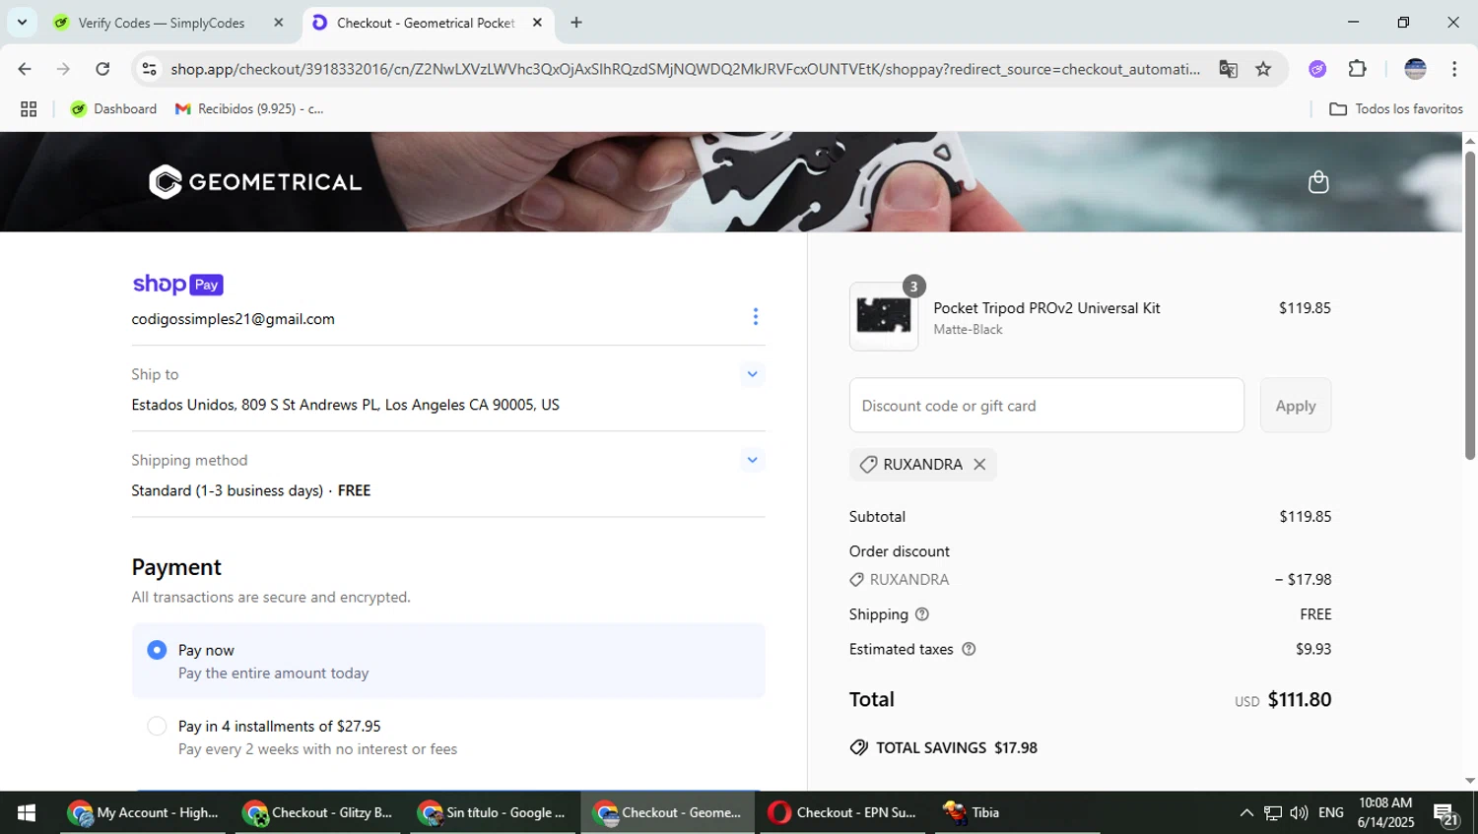This screenshot has width=1478, height=834.
Task: Click the Geometrical logo
Action: pyautogui.click(x=255, y=182)
